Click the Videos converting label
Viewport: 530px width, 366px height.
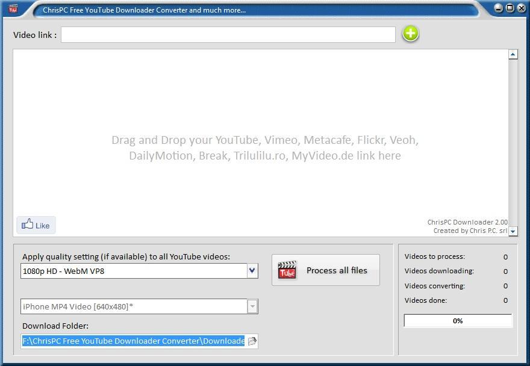435,286
